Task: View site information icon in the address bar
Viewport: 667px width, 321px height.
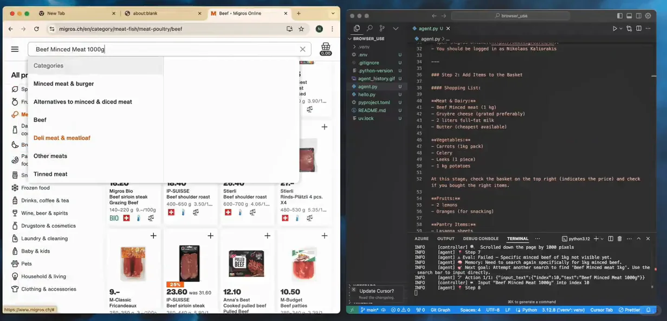Action: [x=52, y=29]
